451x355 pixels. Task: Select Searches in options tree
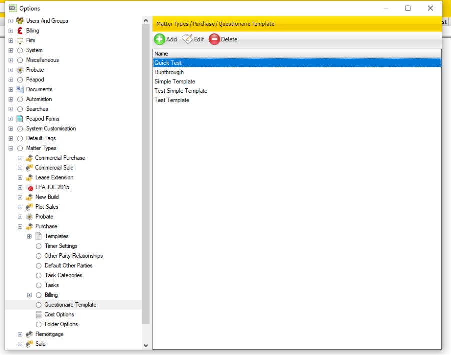pyautogui.click(x=37, y=109)
